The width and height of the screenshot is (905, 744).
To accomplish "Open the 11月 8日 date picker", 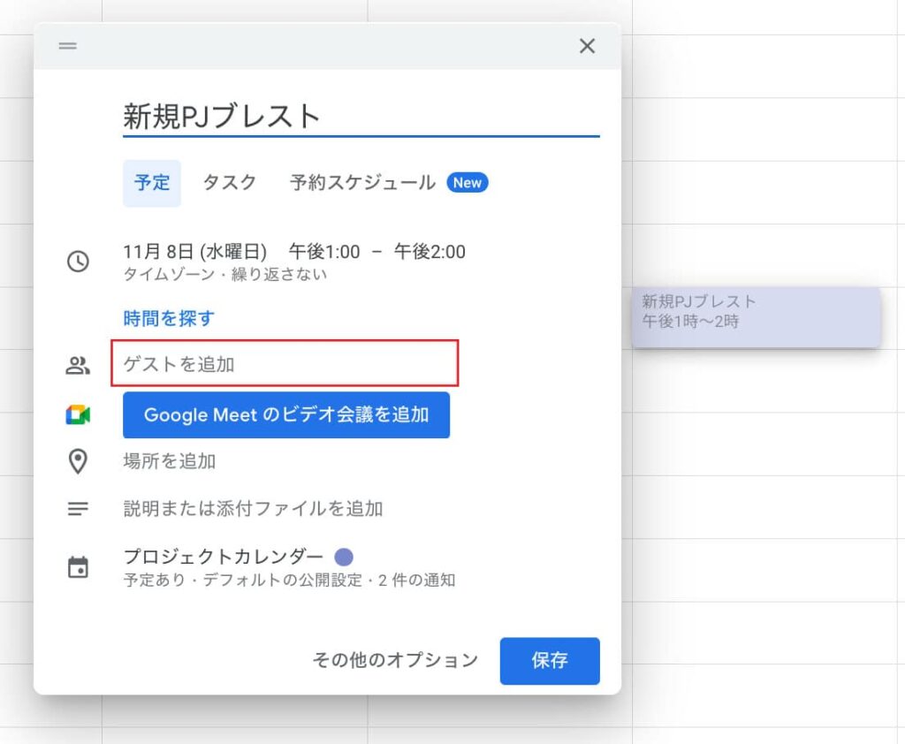I will point(194,252).
